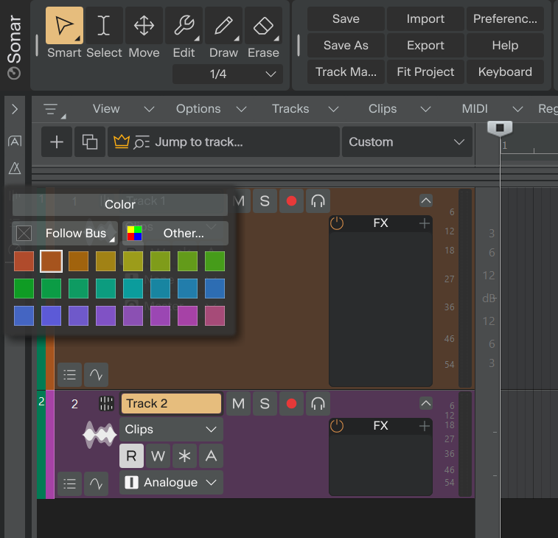The width and height of the screenshot is (558, 538).
Task: Click Track 2 waveform icon
Action: click(100, 435)
